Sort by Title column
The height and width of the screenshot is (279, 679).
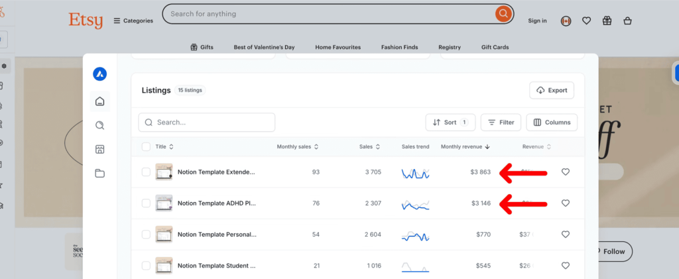click(164, 146)
